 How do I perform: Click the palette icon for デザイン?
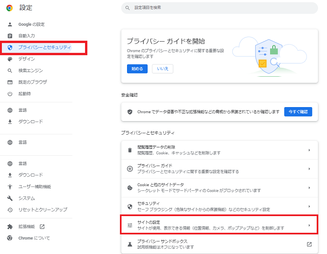(x=10, y=59)
